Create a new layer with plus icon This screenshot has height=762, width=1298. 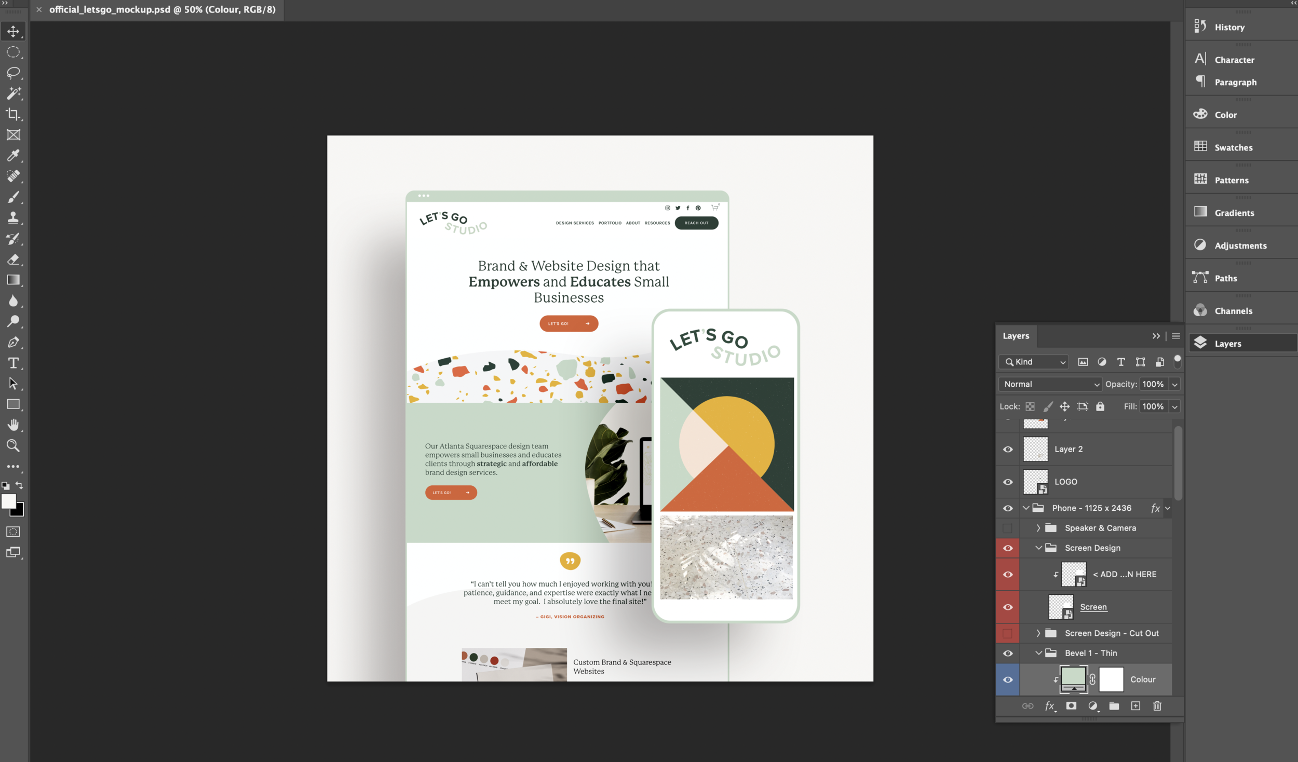1135,706
